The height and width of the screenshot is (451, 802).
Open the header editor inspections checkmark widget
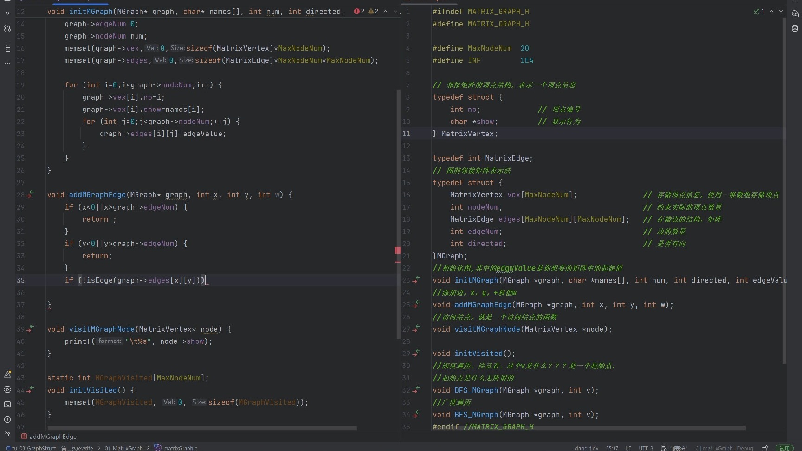tap(759, 11)
